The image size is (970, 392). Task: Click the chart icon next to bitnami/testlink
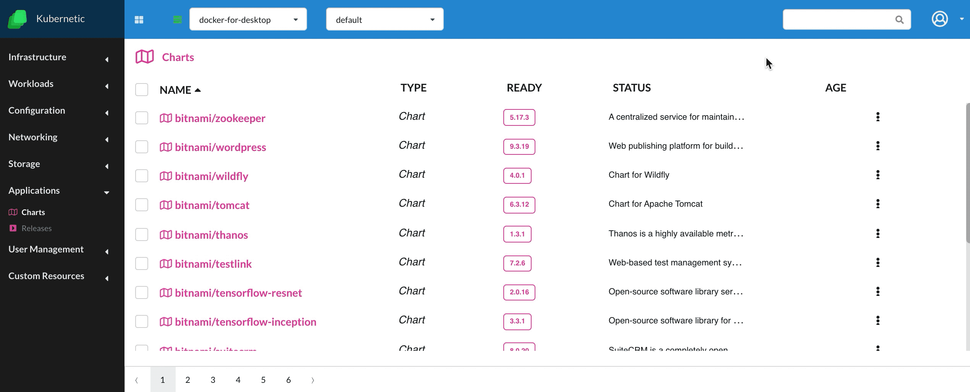click(x=166, y=264)
